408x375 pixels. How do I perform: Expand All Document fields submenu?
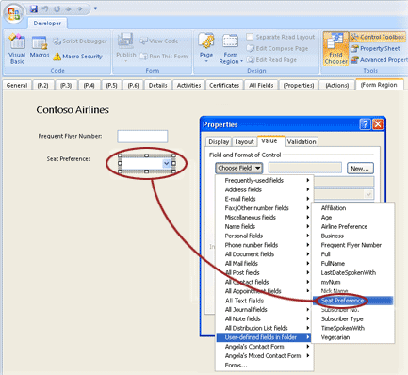(x=265, y=254)
